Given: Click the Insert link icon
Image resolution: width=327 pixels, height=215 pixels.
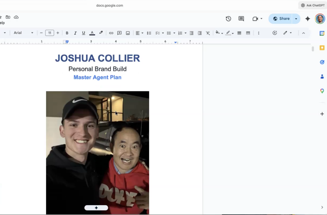Looking at the screenshot, I should tap(111, 33).
